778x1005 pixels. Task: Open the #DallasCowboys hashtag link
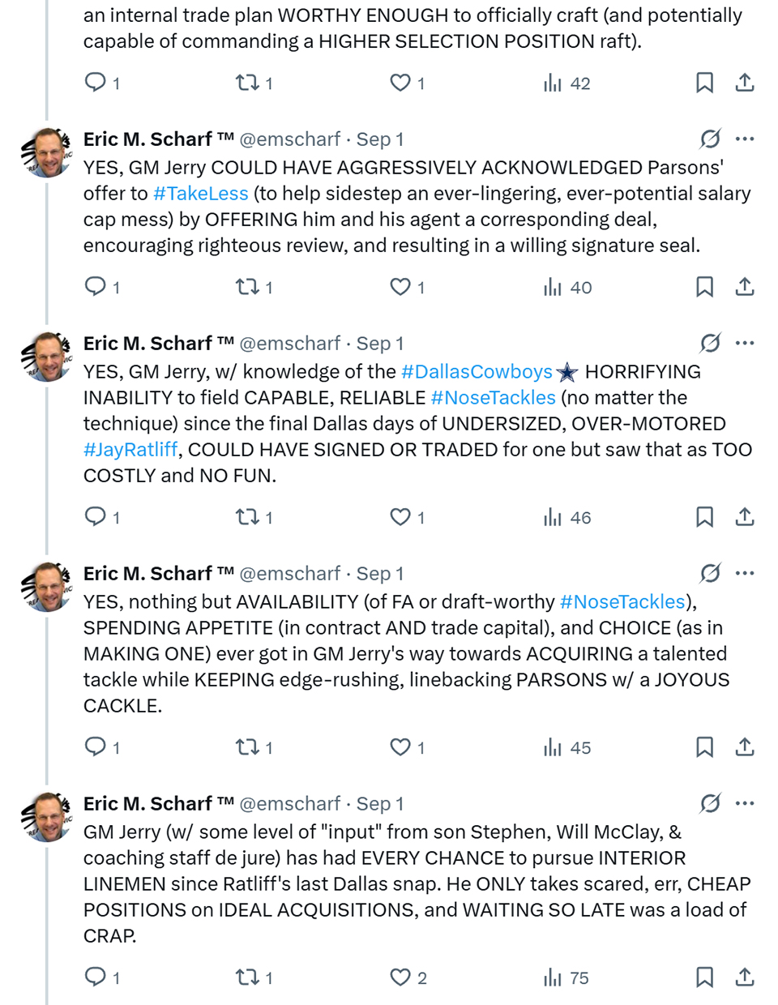pyautogui.click(x=477, y=372)
